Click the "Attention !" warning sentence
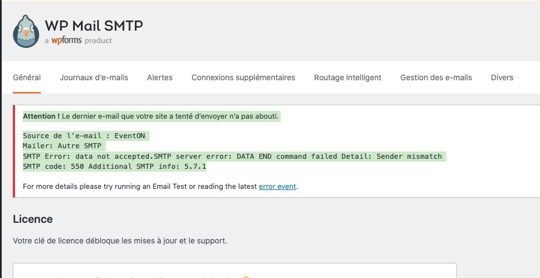 (151, 116)
